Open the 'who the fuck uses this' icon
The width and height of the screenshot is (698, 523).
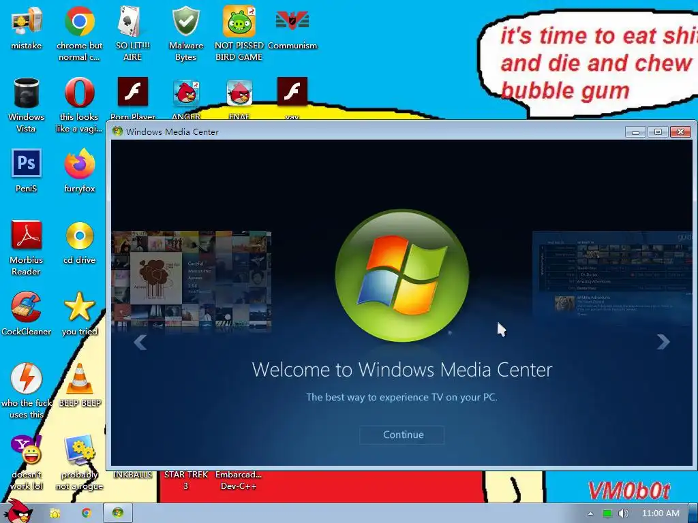(27, 379)
